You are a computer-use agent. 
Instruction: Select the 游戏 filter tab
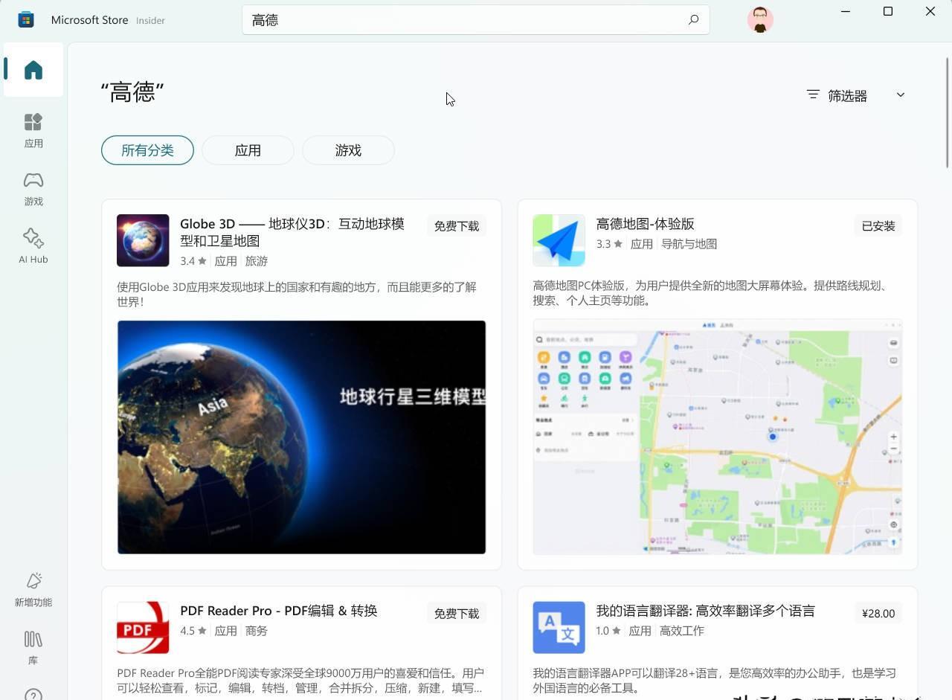coord(348,150)
